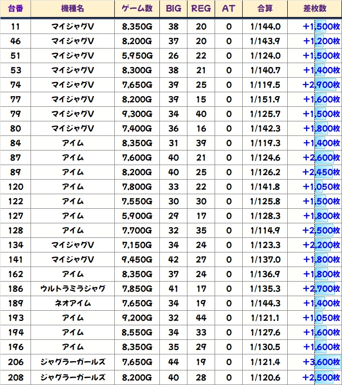Click the 1/143.9 combined rate cell

(x=265, y=41)
